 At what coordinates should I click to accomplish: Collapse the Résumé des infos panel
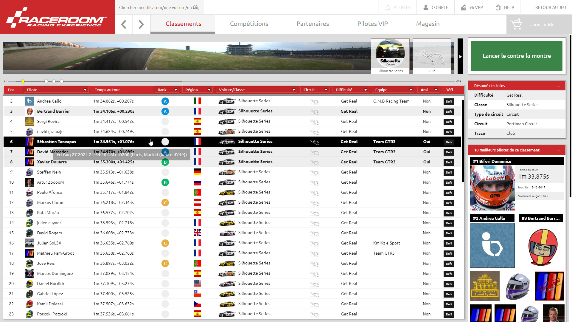[559, 86]
